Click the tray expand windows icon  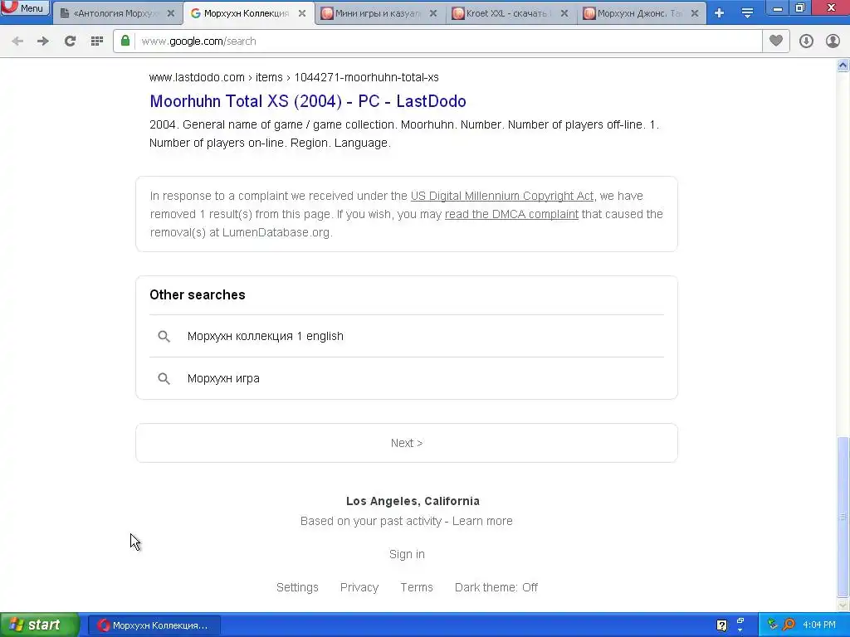pyautogui.click(x=740, y=625)
